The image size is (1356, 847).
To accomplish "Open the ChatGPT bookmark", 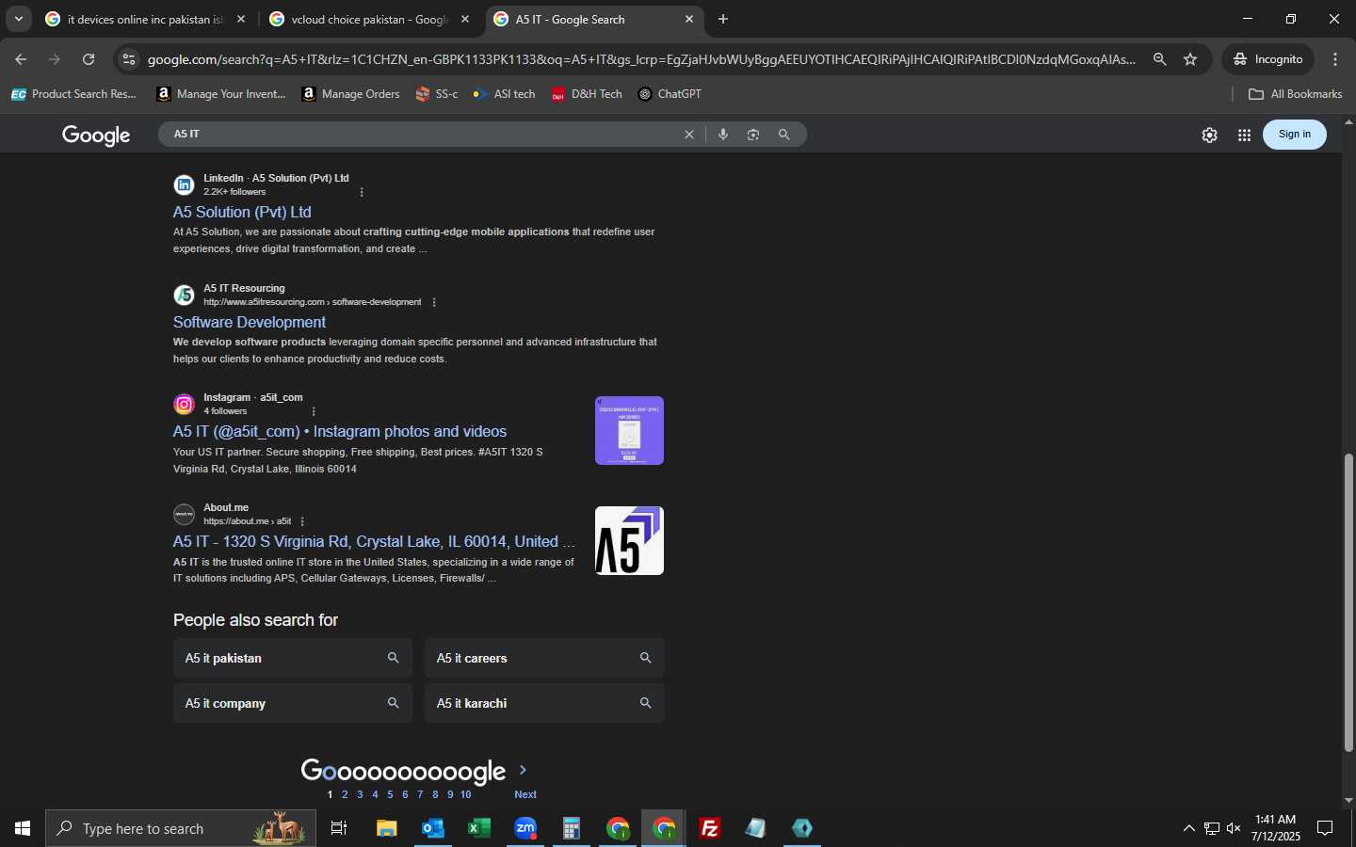I will tap(670, 94).
